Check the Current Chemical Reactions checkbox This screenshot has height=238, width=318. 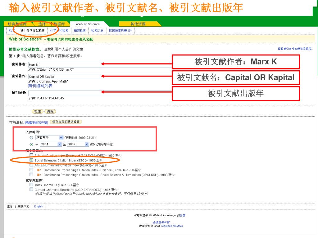[31, 189]
